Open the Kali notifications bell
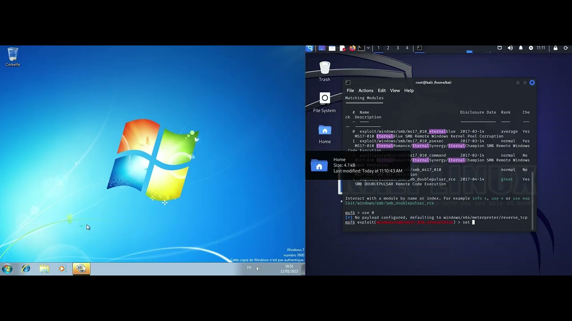The height and width of the screenshot is (321, 572). (x=521, y=48)
